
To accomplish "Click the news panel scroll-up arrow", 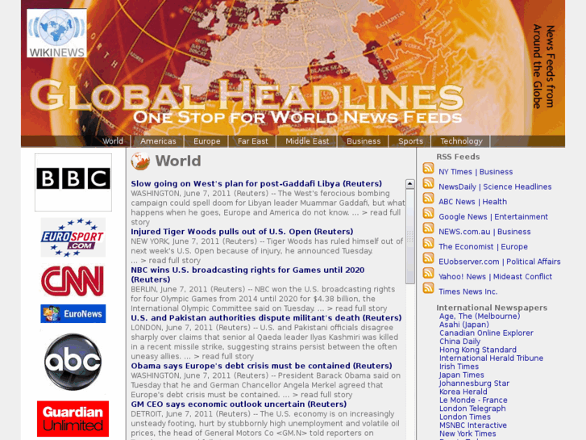I will (410, 184).
